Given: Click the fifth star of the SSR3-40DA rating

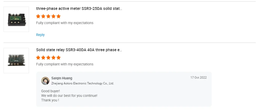Looking at the screenshot, I should 59,58.
